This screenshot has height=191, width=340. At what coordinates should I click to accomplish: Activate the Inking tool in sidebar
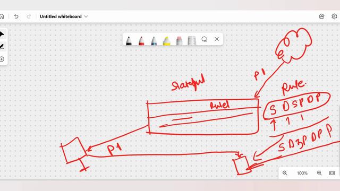tap(2, 47)
